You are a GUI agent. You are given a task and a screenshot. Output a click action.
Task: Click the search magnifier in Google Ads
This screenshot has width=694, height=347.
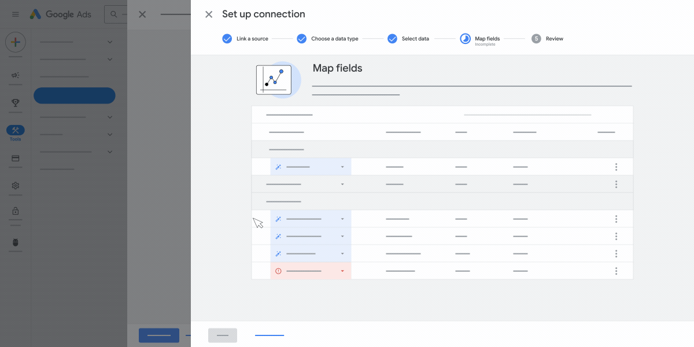click(x=113, y=14)
